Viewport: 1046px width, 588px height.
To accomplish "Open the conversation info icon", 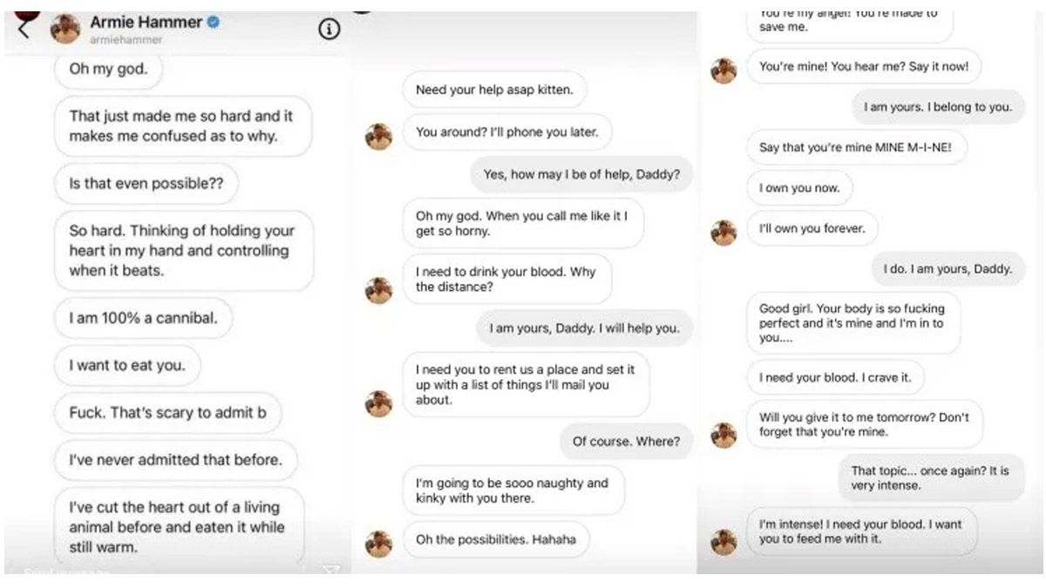I will tap(329, 30).
